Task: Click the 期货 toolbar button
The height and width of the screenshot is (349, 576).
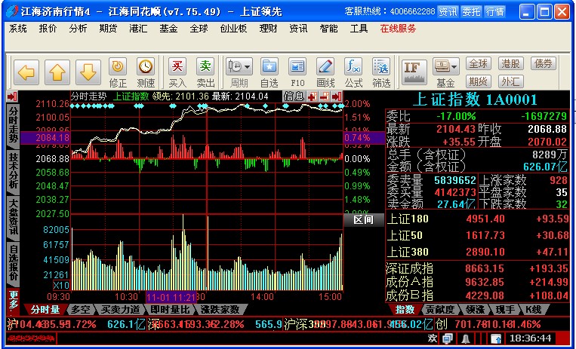Action: (x=479, y=81)
